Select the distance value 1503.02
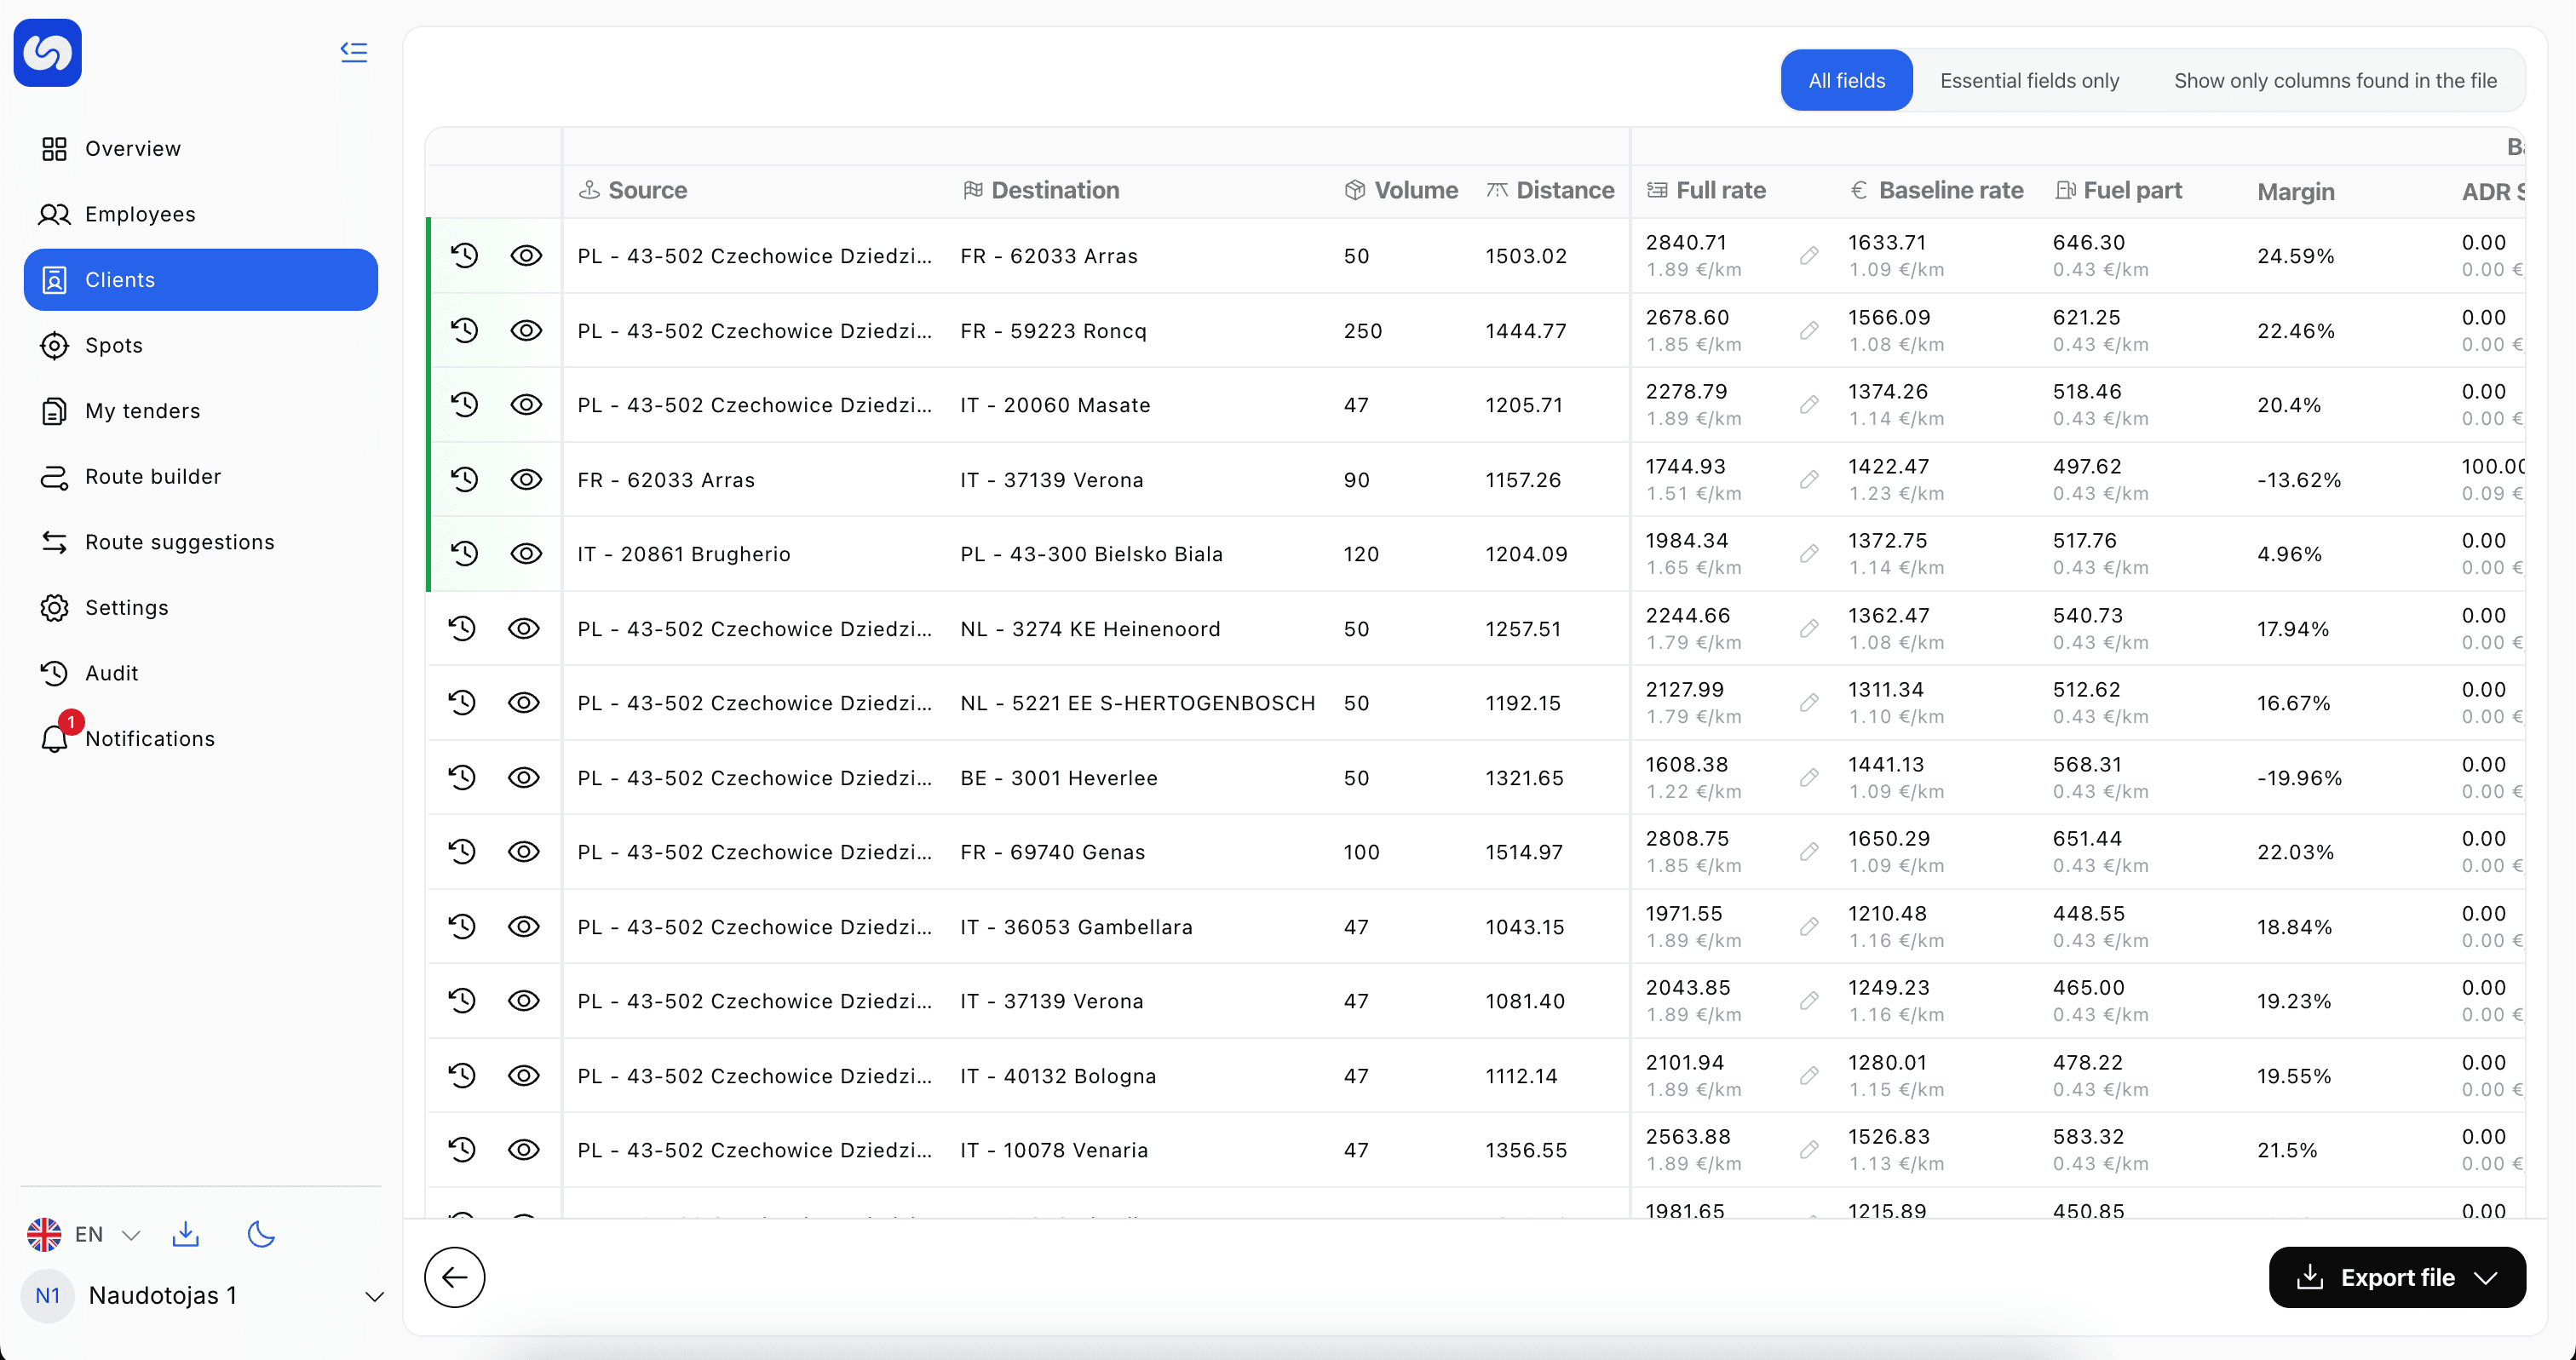This screenshot has width=2576, height=1360. (x=1525, y=256)
